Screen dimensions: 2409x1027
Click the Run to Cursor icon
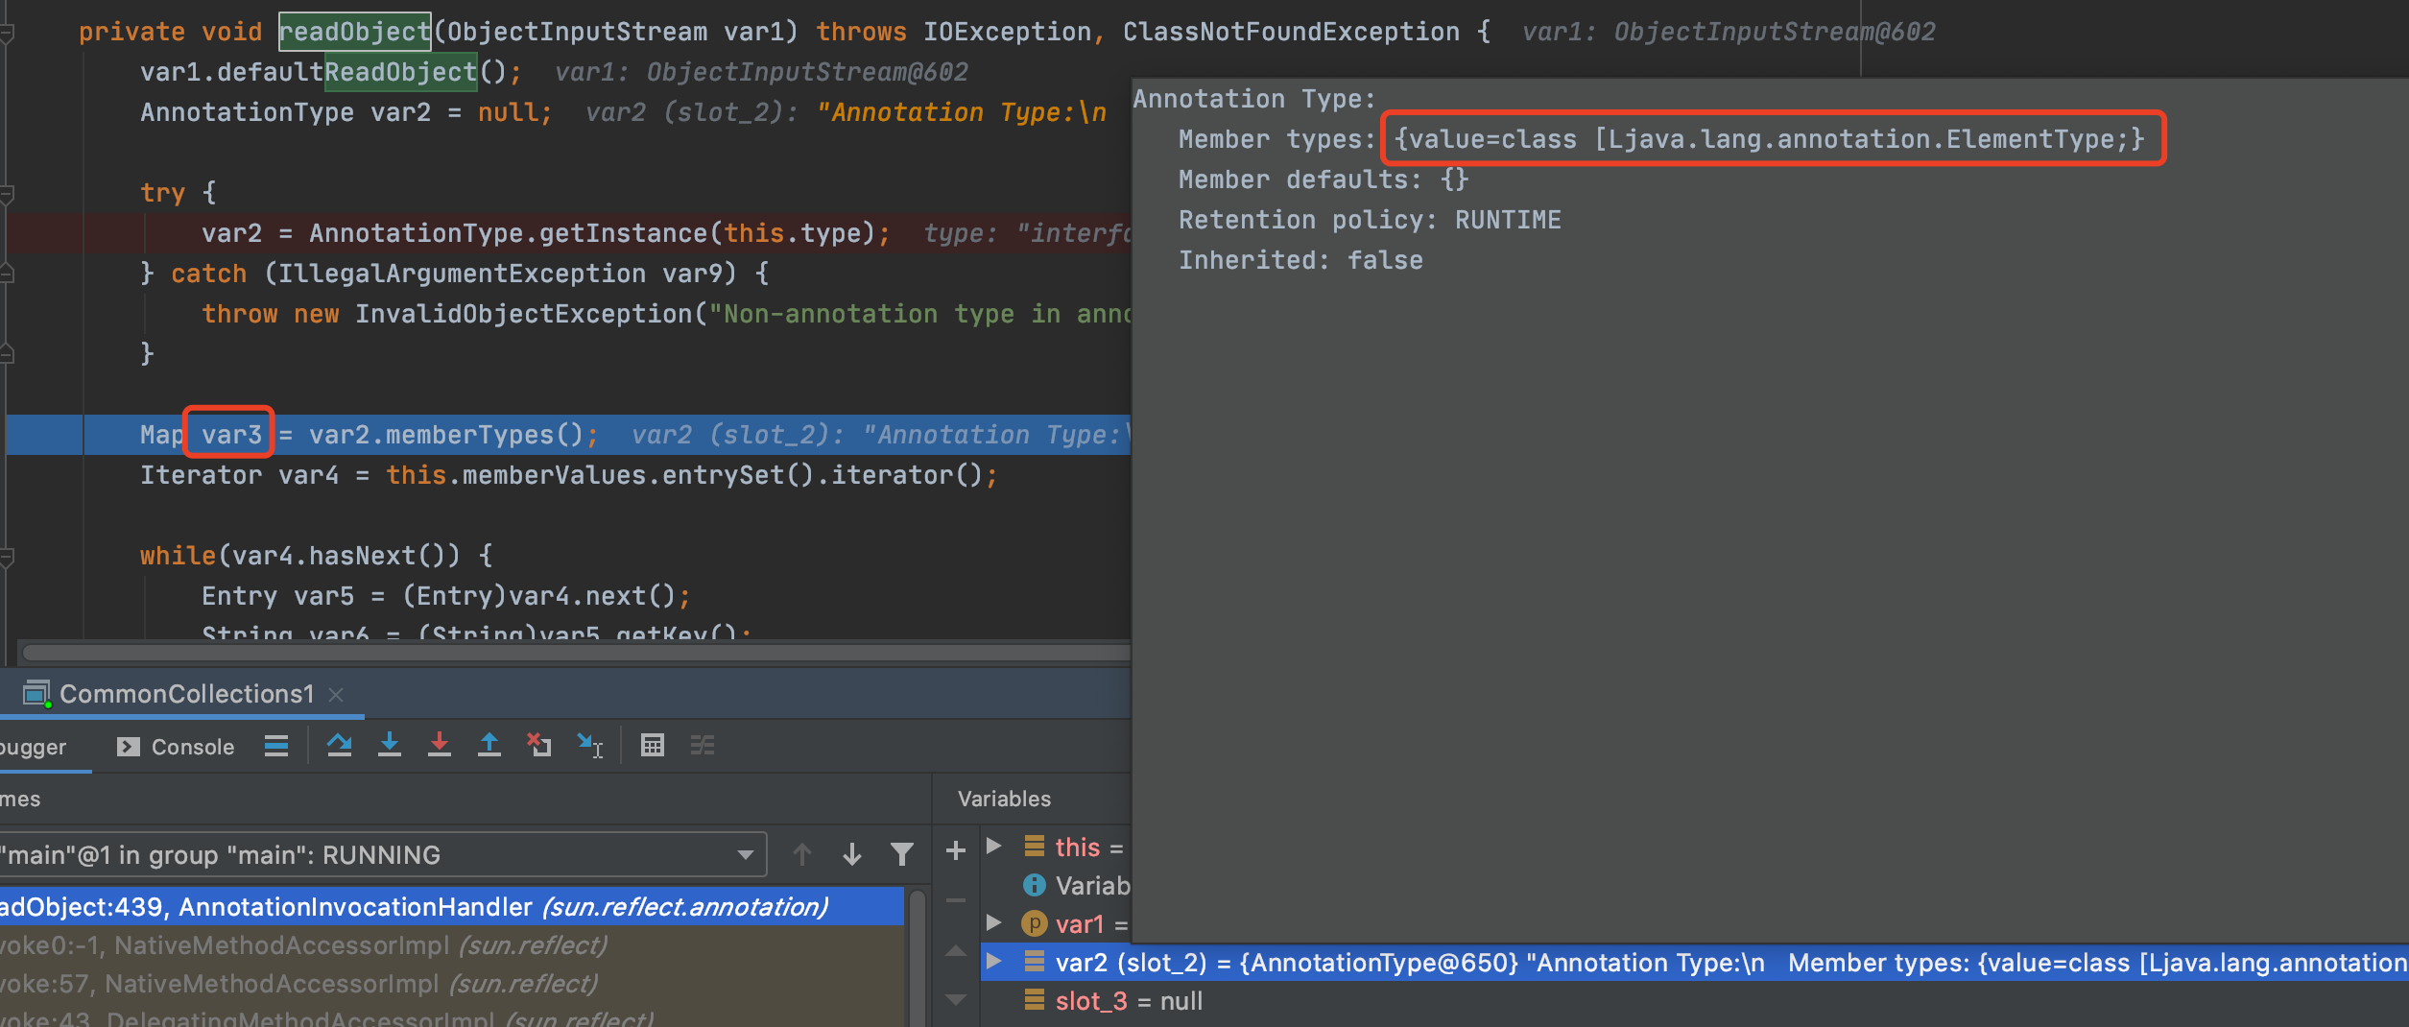[589, 746]
